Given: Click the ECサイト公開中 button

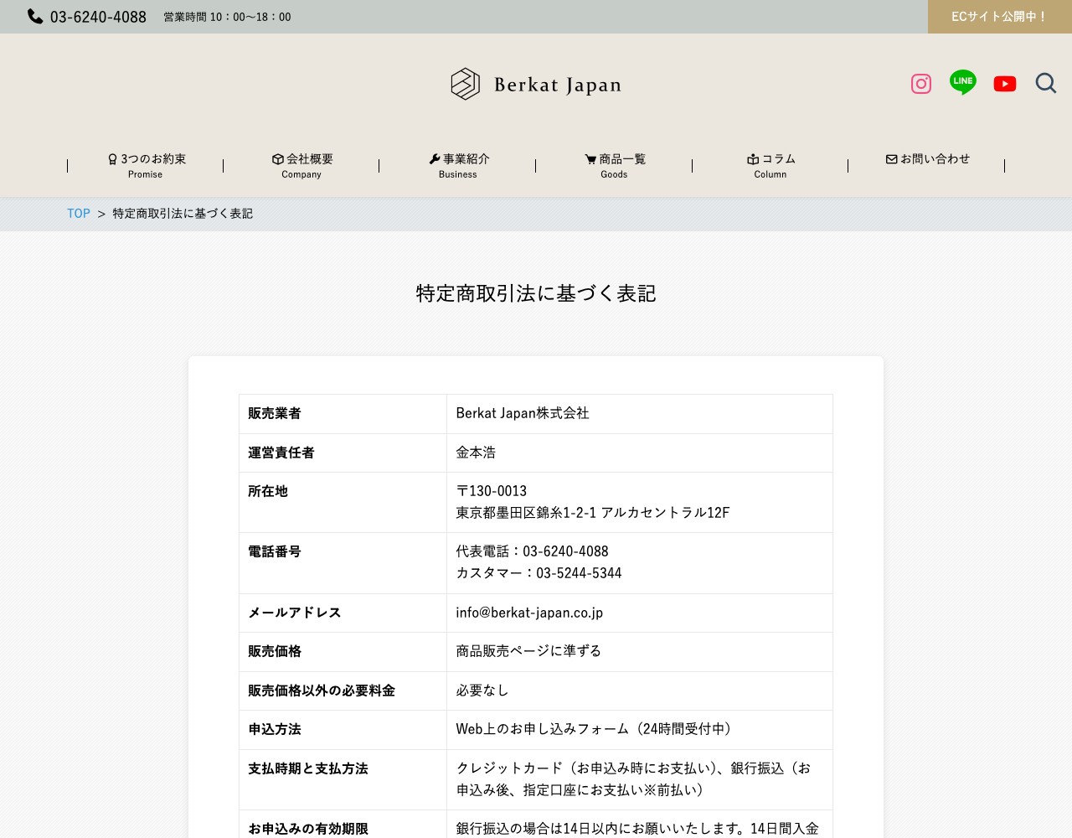Looking at the screenshot, I should click(1000, 17).
